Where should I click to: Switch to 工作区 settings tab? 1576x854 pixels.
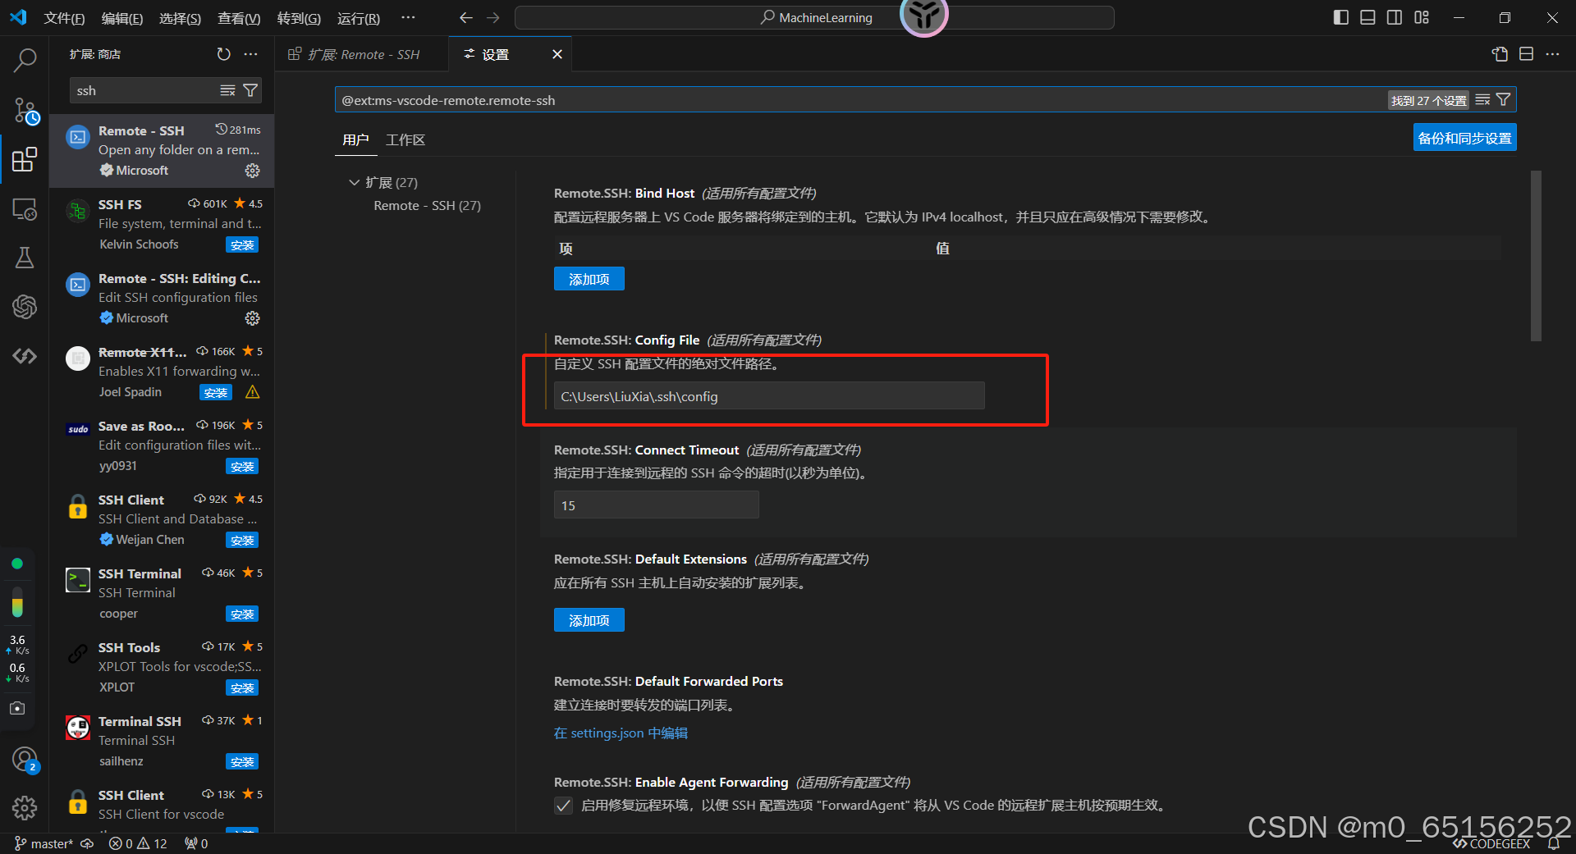[405, 140]
